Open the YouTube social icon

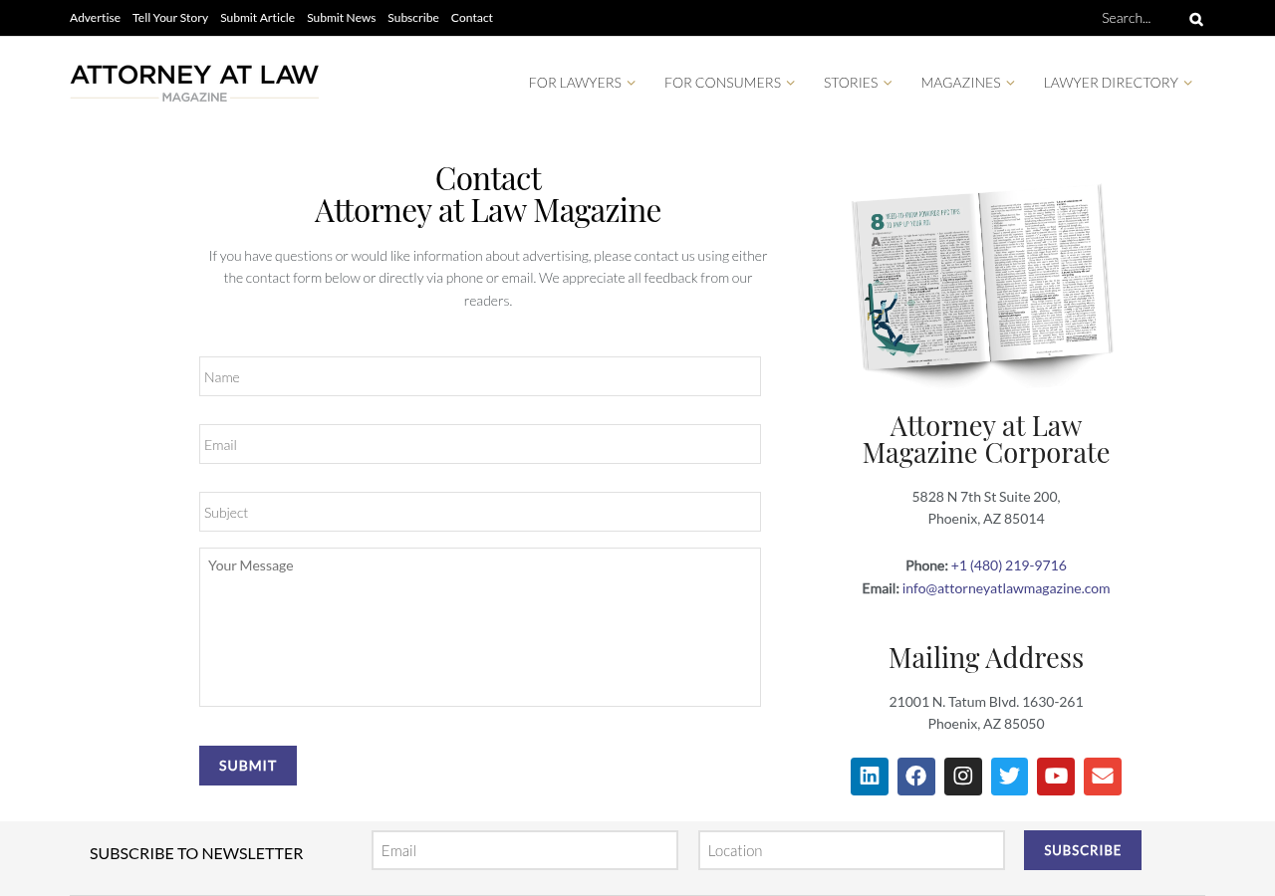pyautogui.click(x=1056, y=777)
